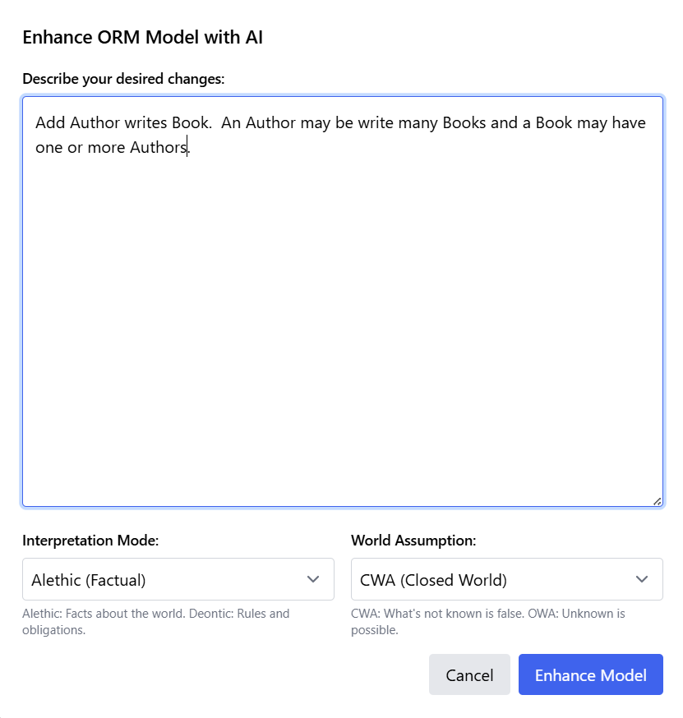Click the World Assumption label

pos(413,541)
